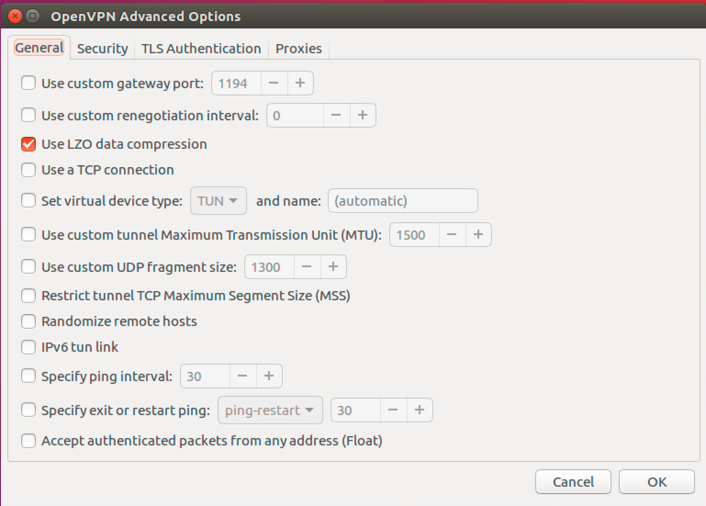Increase the MTU value with plus

[478, 235]
